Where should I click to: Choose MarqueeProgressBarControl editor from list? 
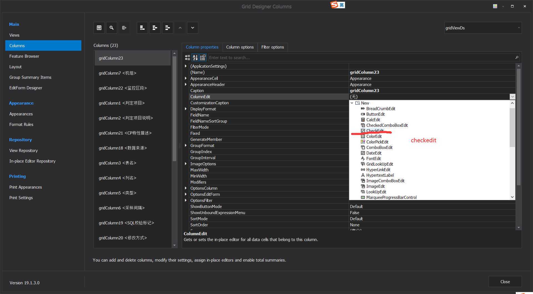pos(391,197)
